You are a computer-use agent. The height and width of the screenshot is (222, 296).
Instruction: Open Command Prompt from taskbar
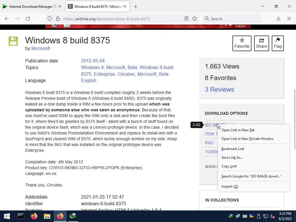(21, 216)
